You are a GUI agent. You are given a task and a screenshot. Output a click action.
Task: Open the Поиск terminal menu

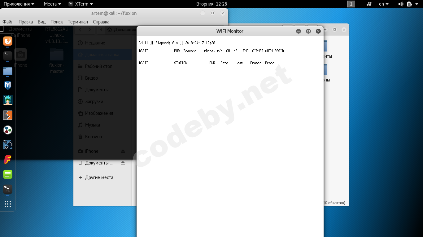57,22
